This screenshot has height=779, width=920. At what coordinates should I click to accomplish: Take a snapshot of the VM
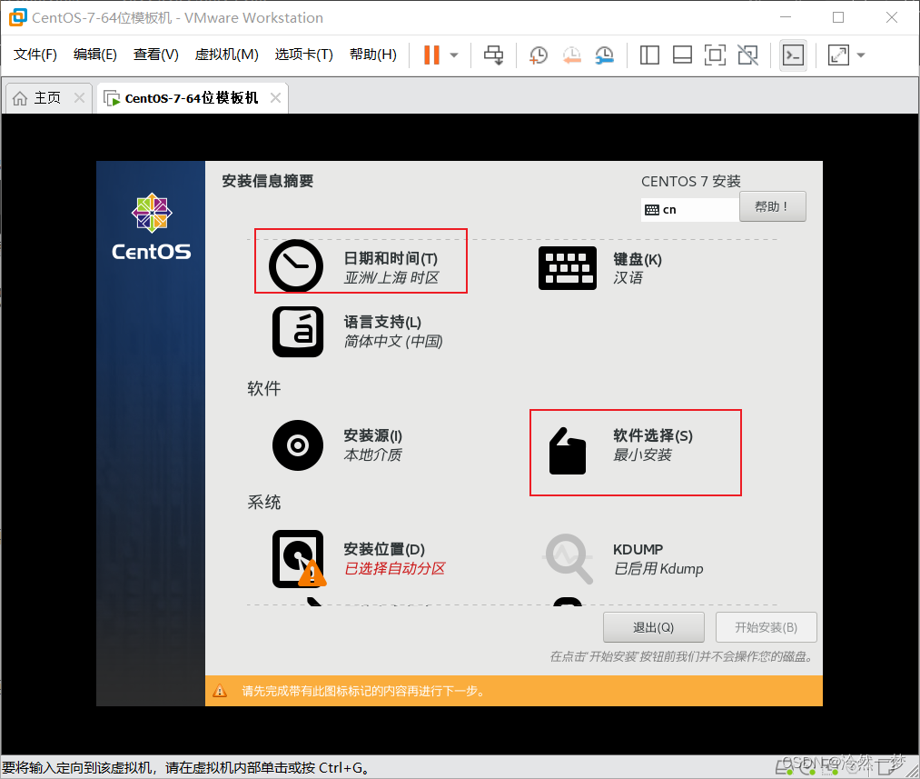[x=538, y=55]
